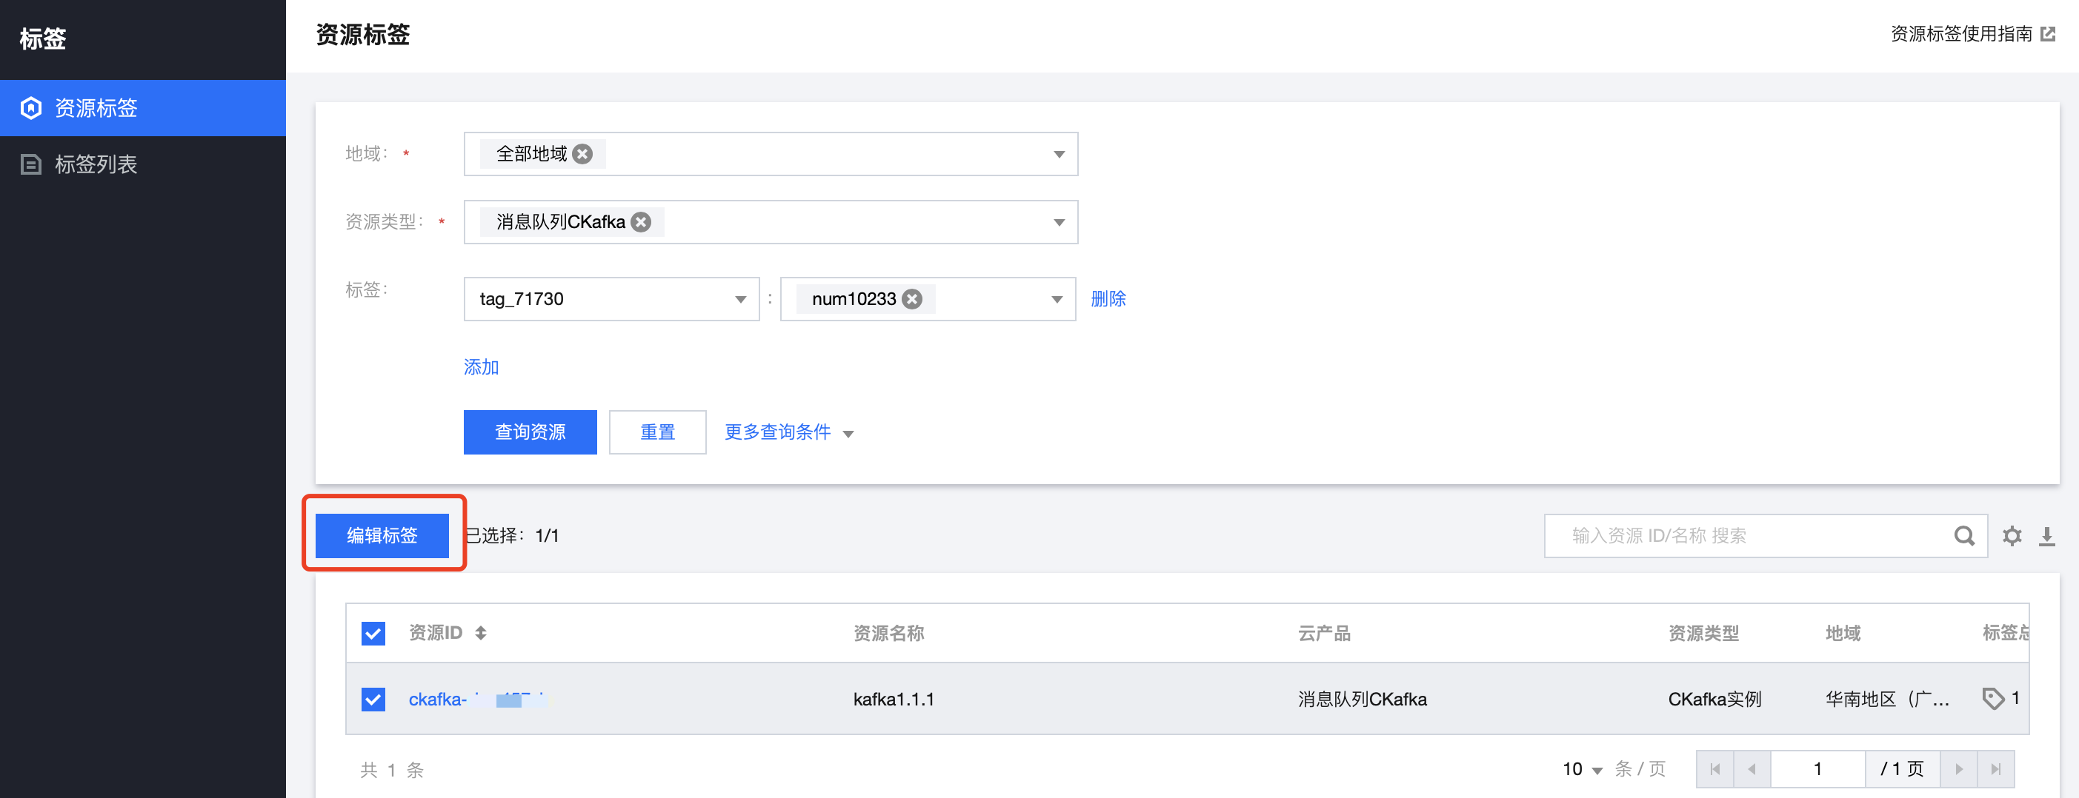Image resolution: width=2079 pixels, height=798 pixels.
Task: Go to first page button
Action: tap(1714, 769)
